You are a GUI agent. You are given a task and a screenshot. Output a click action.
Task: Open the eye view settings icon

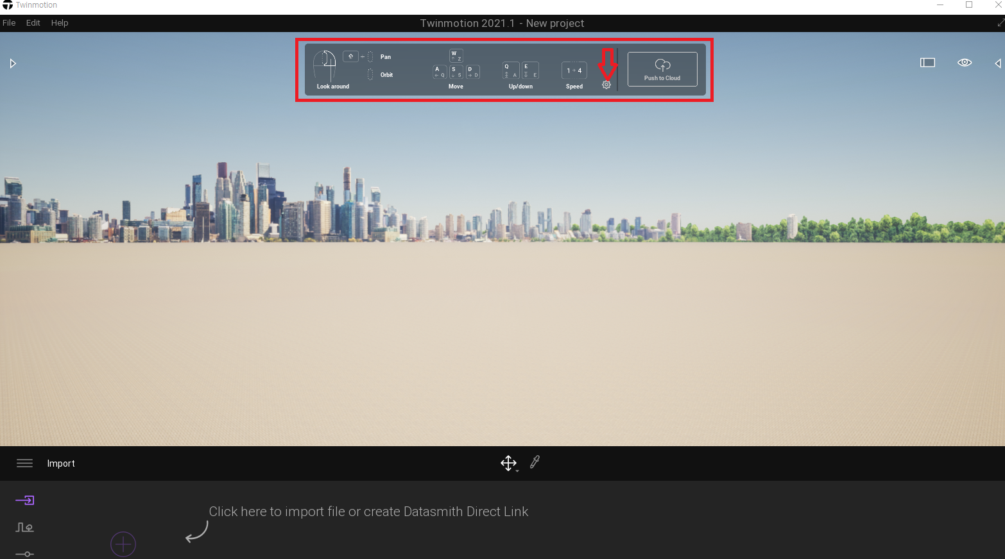[x=965, y=63]
